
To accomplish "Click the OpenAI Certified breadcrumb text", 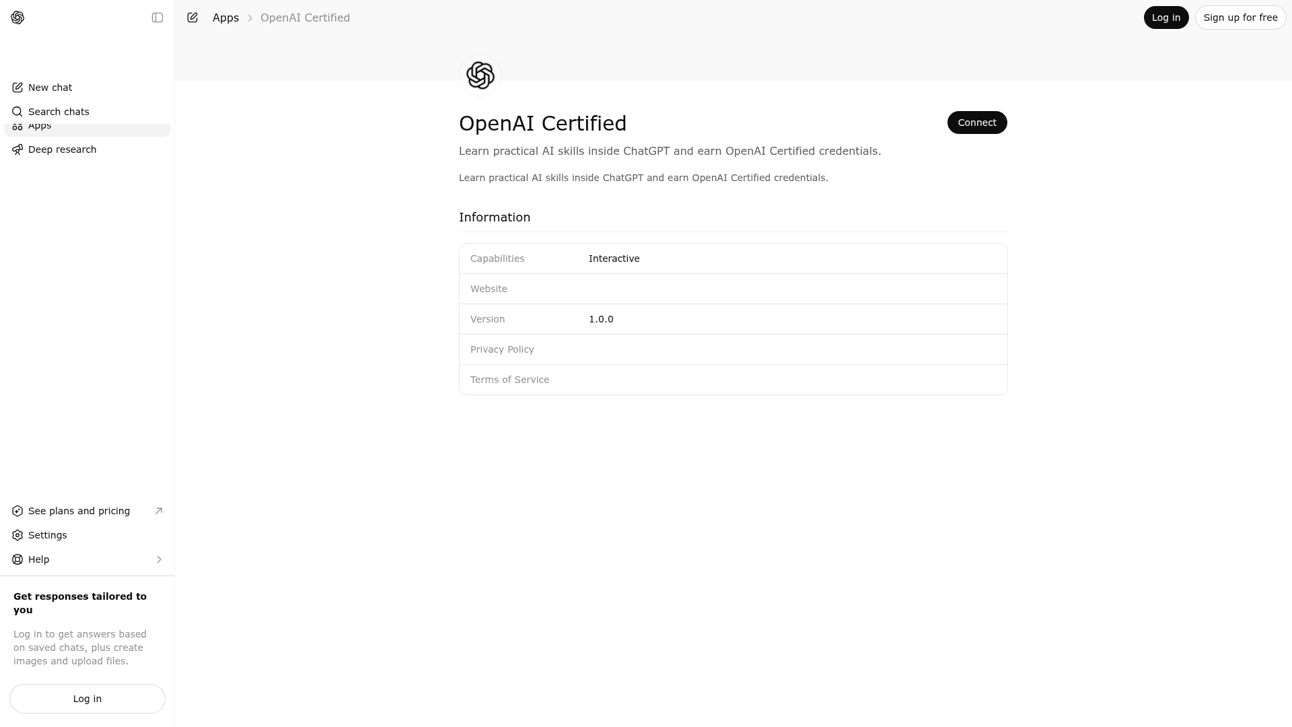I will point(305,18).
